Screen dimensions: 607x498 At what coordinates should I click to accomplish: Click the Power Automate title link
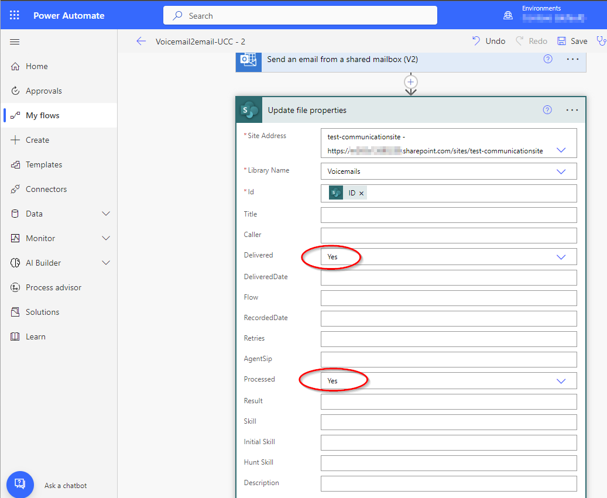[x=69, y=15]
